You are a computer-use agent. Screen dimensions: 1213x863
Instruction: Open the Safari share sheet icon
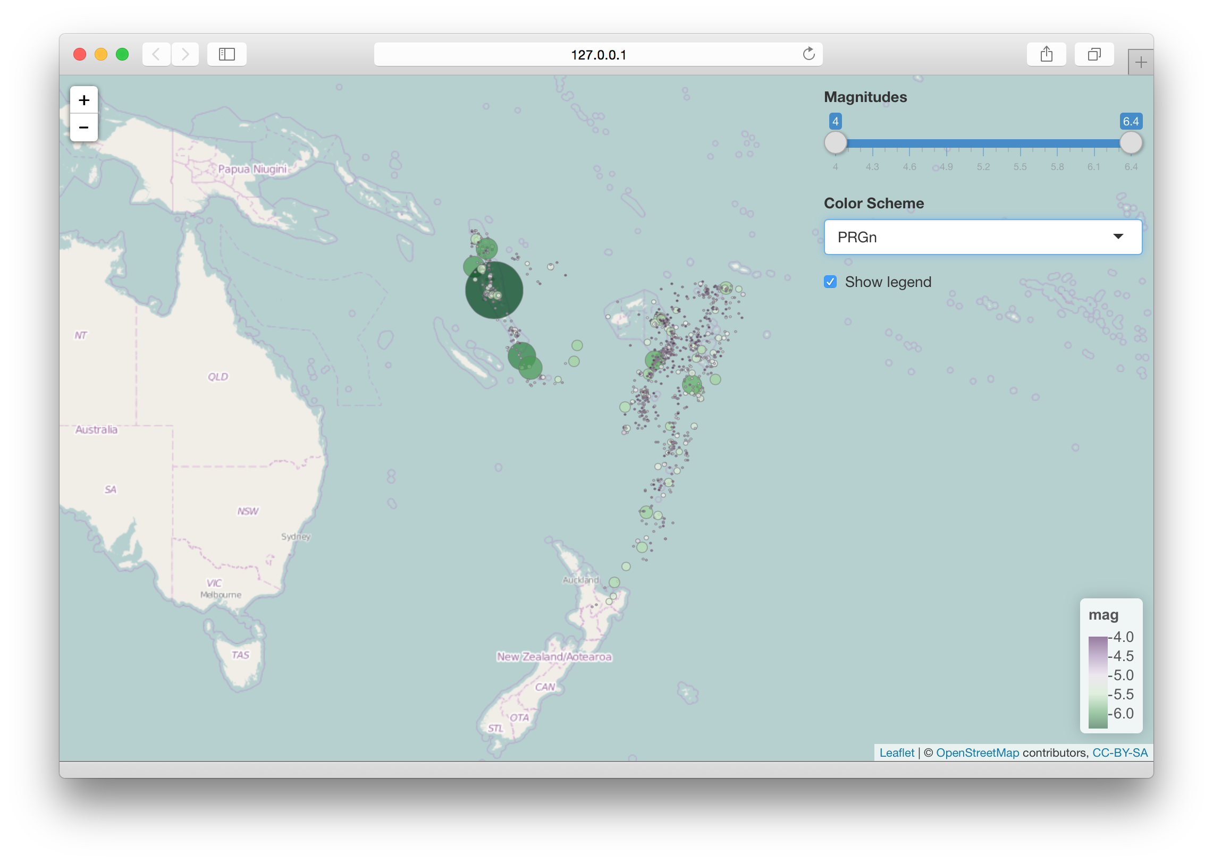click(x=1046, y=54)
